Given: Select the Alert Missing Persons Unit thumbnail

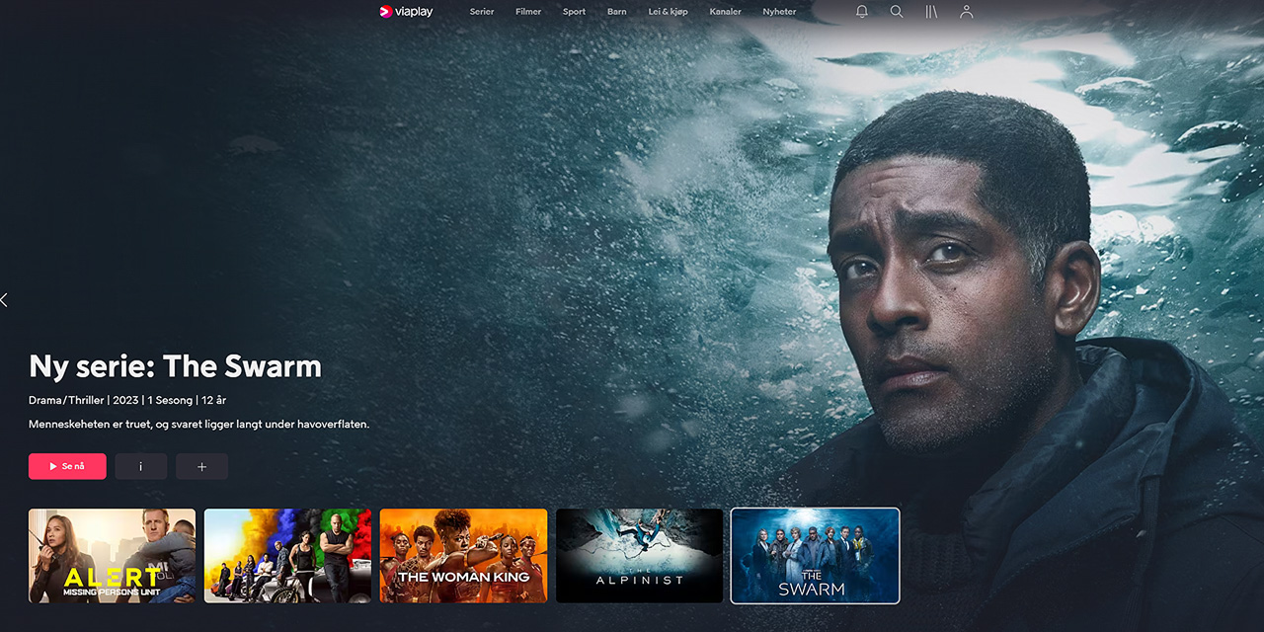Looking at the screenshot, I should pos(113,556).
